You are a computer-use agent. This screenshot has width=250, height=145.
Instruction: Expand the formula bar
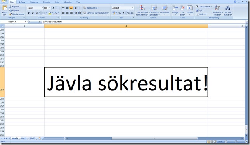[x=247, y=22]
